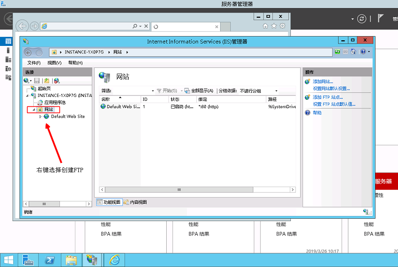The height and width of the screenshot is (267, 398).
Task: Click the 添加 FTP 站点... link
Action: pyautogui.click(x=328, y=97)
